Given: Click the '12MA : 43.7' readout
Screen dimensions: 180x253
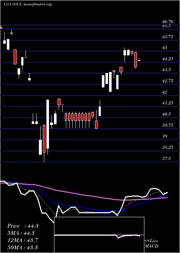Looking at the screenshot, I should tap(23, 240).
